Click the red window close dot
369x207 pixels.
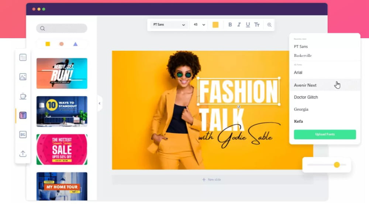click(34, 9)
